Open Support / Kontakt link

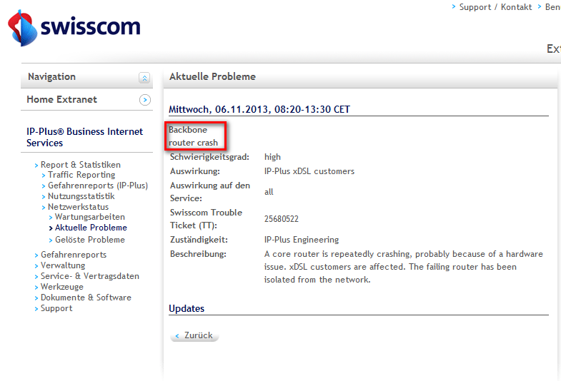click(495, 7)
